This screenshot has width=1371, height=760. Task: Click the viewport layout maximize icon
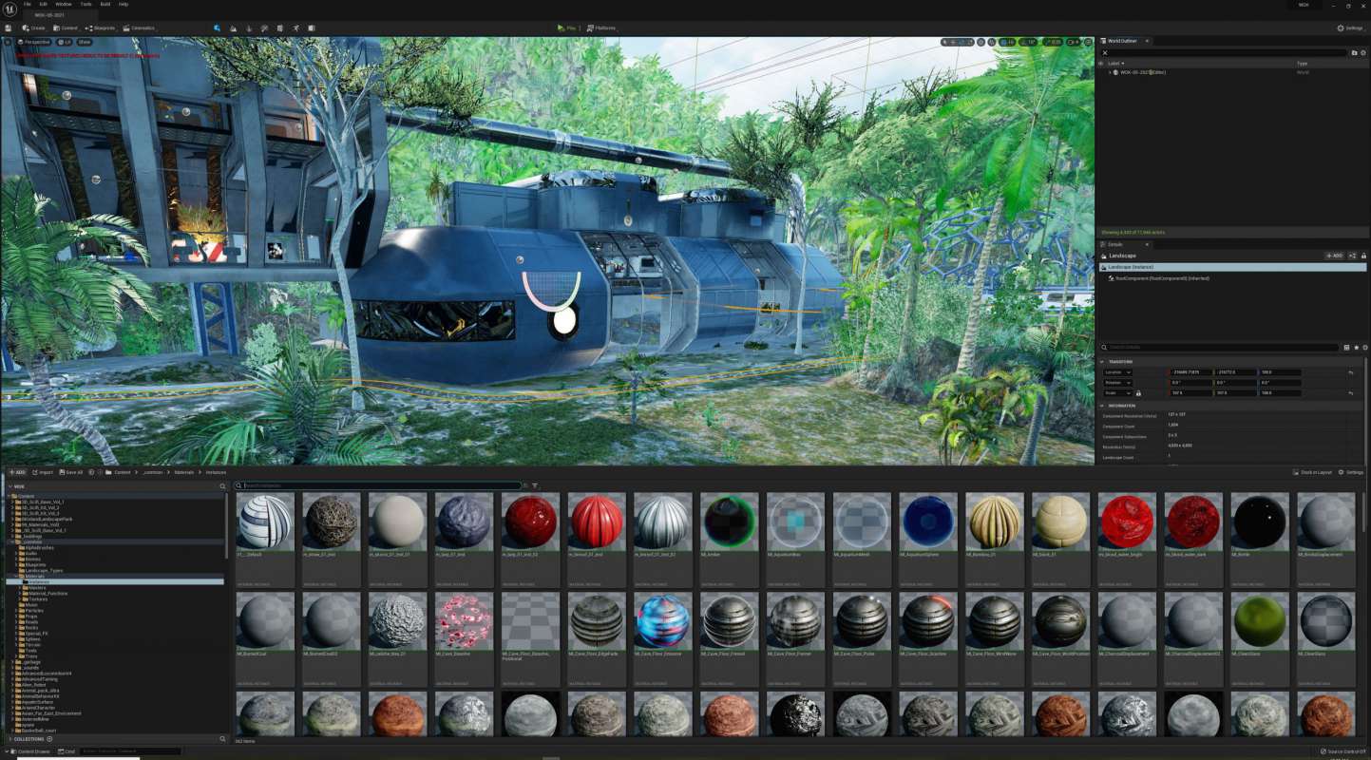[1089, 42]
